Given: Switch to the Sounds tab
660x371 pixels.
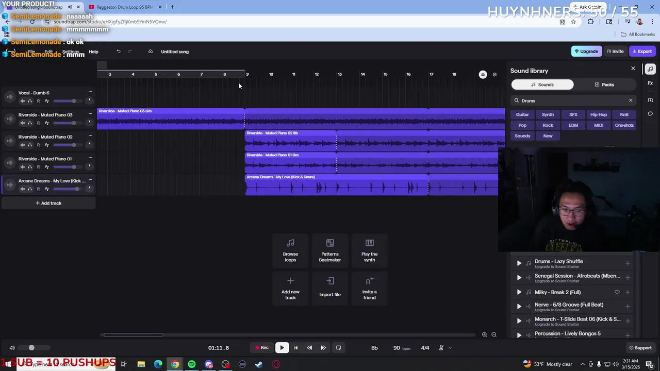Looking at the screenshot, I should [542, 85].
